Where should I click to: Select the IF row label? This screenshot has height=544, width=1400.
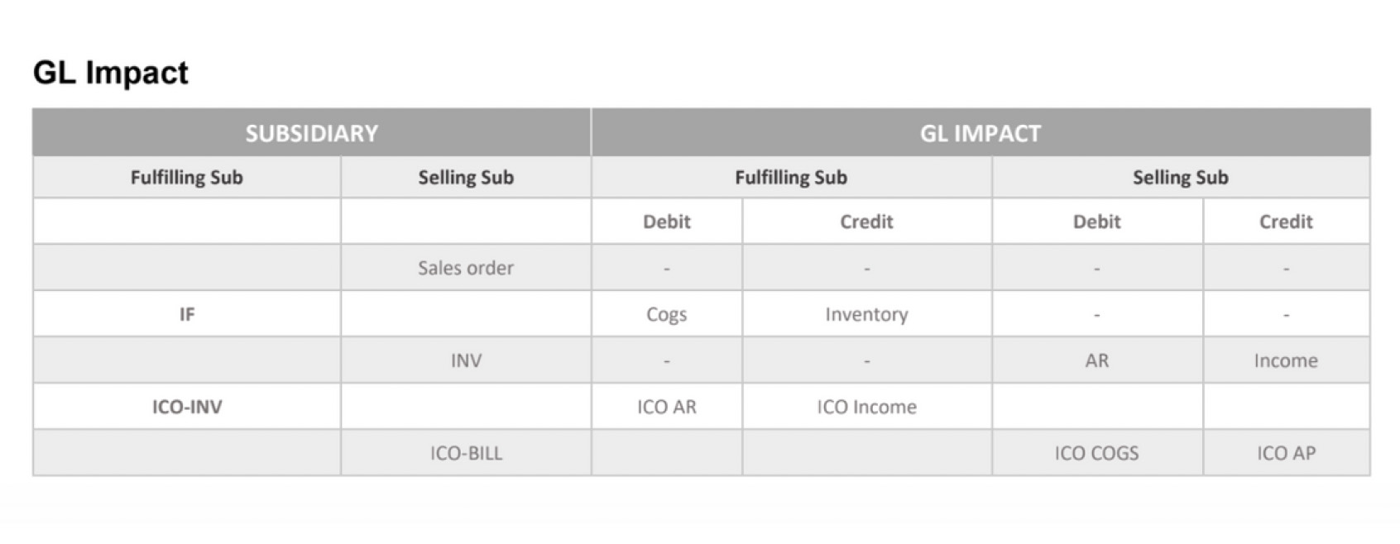187,314
